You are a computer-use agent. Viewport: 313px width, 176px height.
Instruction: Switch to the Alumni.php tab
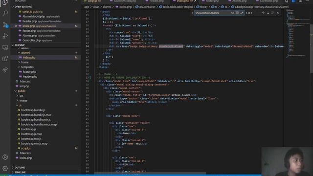(239, 1)
